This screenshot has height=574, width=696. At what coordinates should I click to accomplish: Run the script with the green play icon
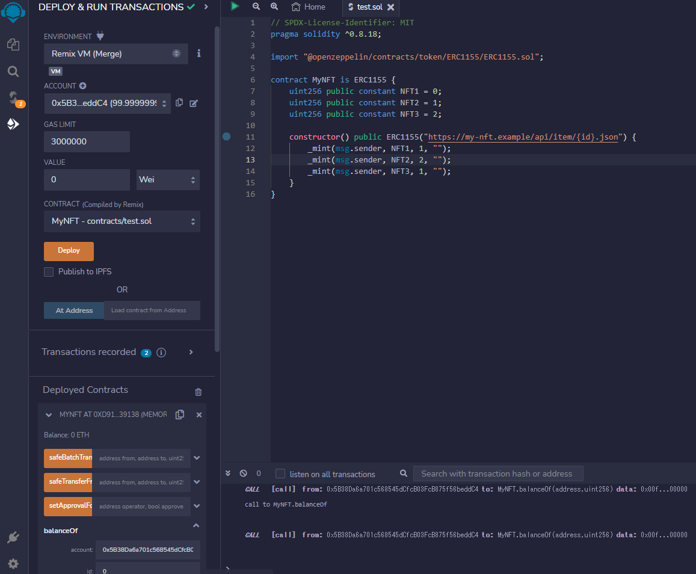click(235, 7)
